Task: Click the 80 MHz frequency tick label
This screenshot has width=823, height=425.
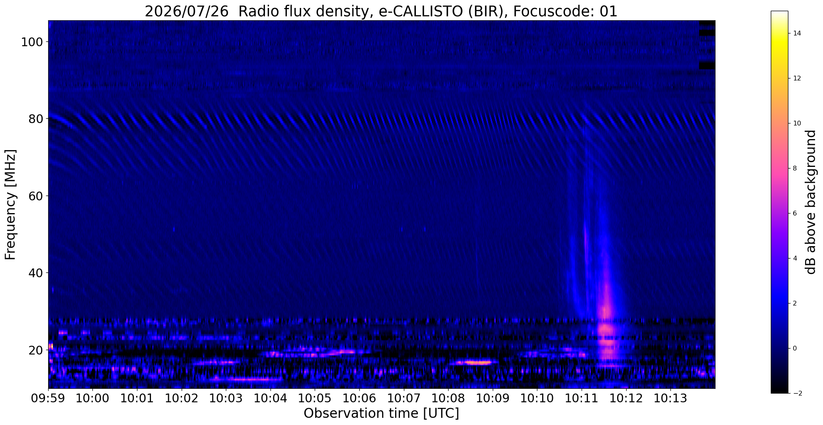Action: pyautogui.click(x=36, y=119)
